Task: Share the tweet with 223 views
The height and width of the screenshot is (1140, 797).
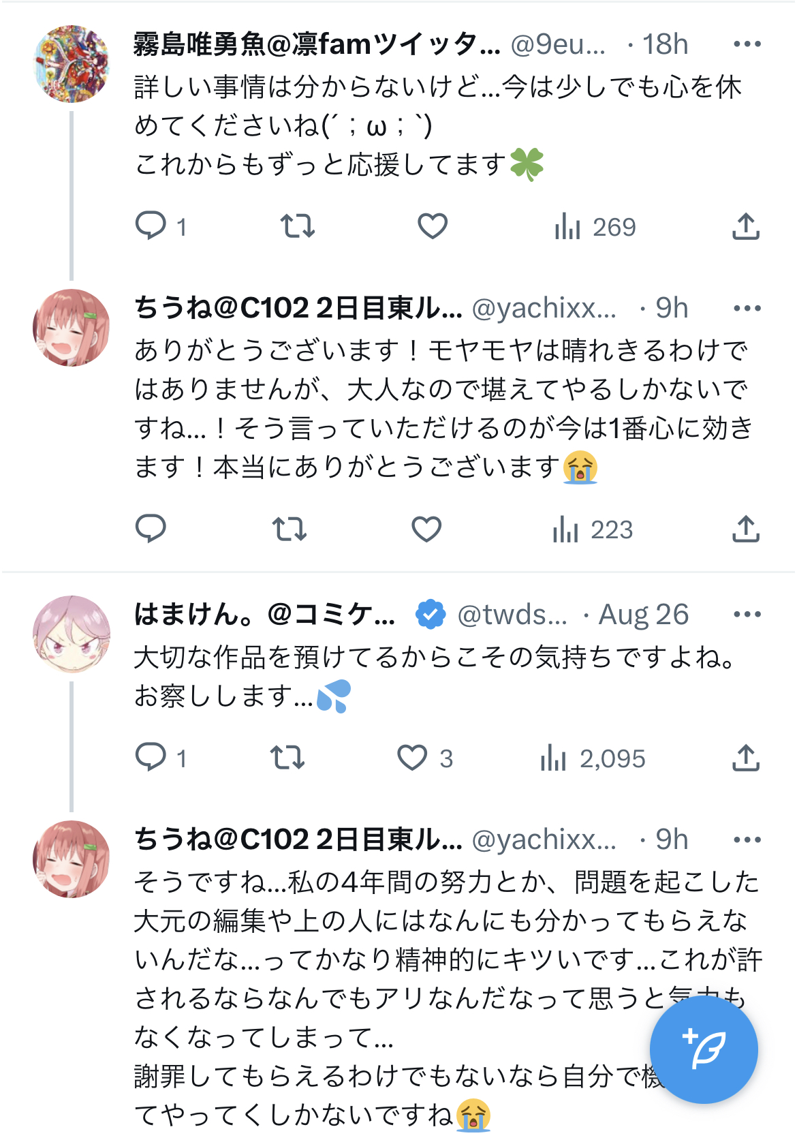Action: (x=746, y=529)
